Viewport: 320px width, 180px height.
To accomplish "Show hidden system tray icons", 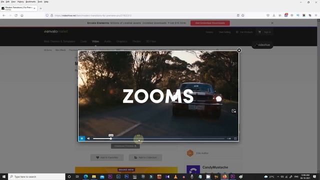I will (x=278, y=176).
